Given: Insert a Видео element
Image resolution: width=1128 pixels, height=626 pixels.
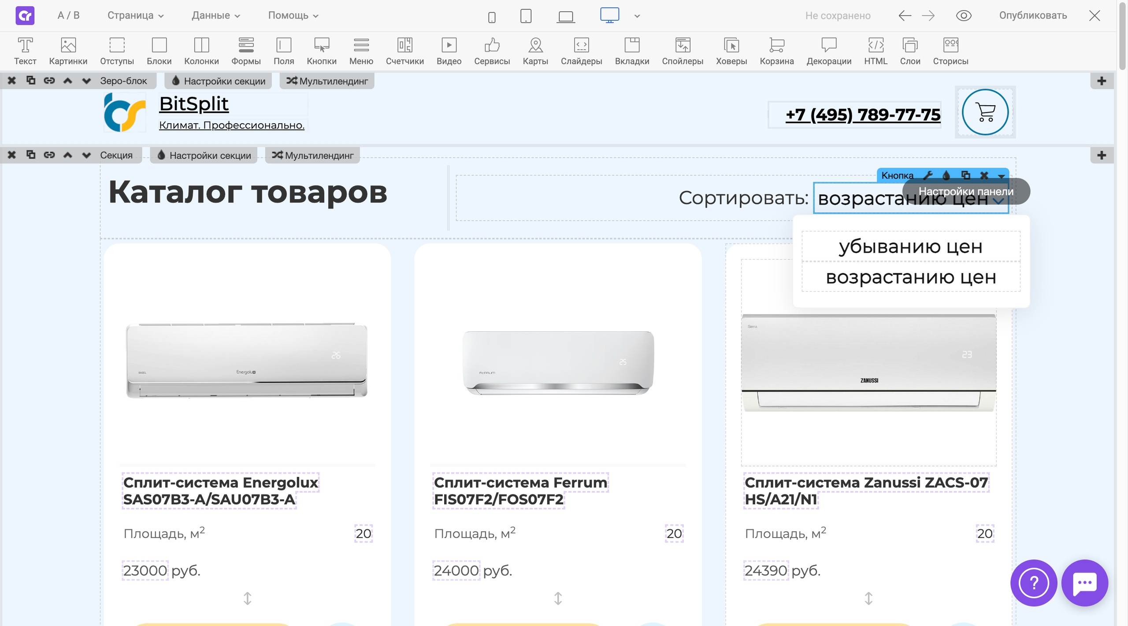Looking at the screenshot, I should tap(449, 51).
